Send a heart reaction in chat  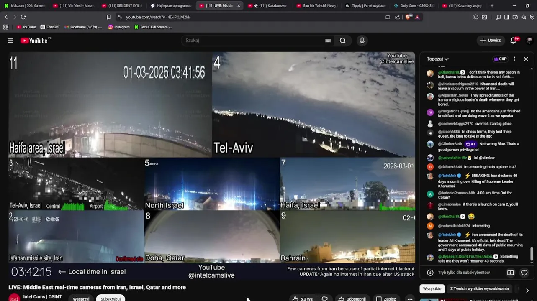[x=524, y=273]
